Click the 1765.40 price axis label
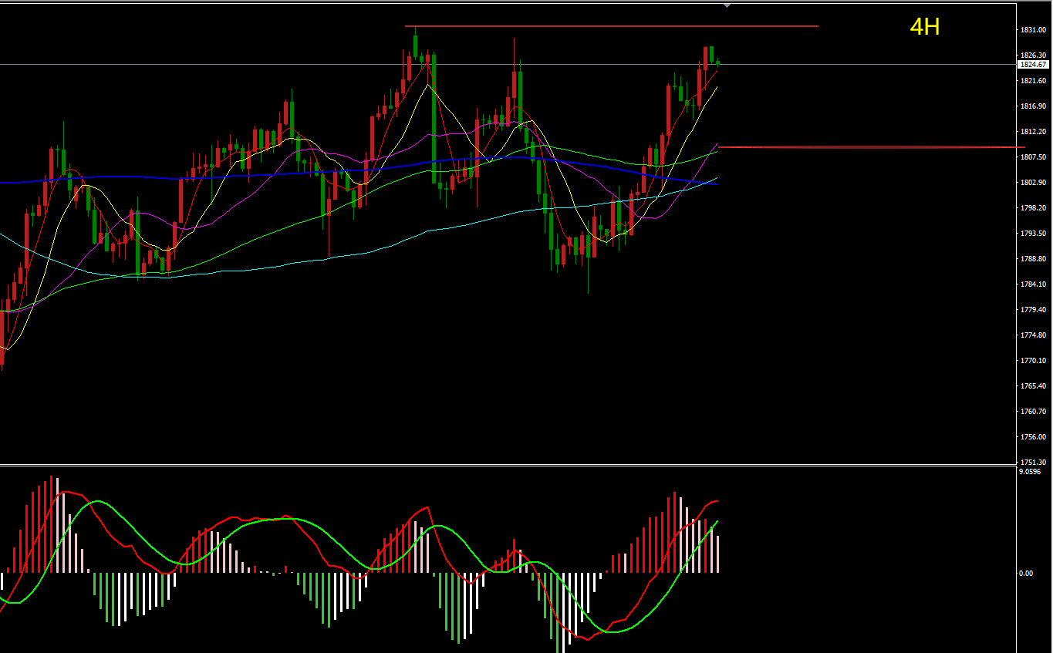 pyautogui.click(x=1033, y=386)
